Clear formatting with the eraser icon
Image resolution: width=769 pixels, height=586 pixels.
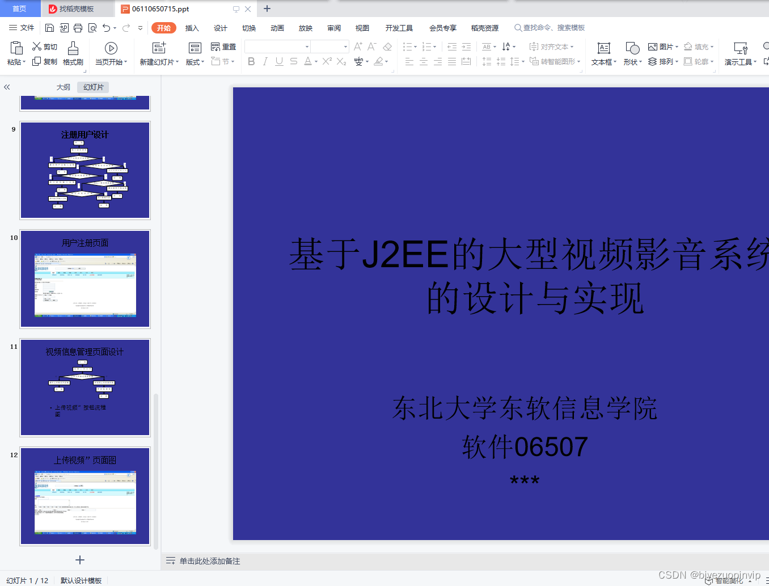[387, 47]
